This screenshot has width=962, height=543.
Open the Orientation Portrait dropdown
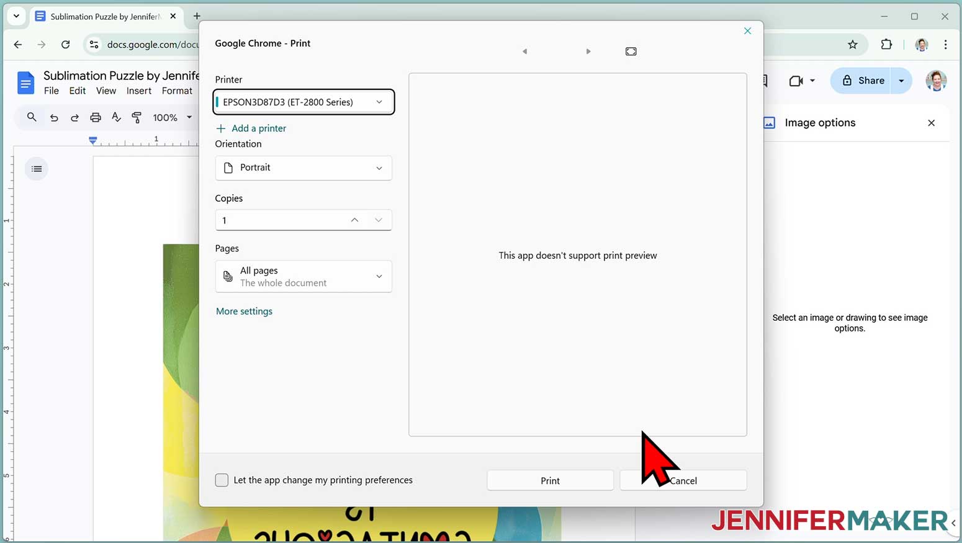(x=303, y=168)
